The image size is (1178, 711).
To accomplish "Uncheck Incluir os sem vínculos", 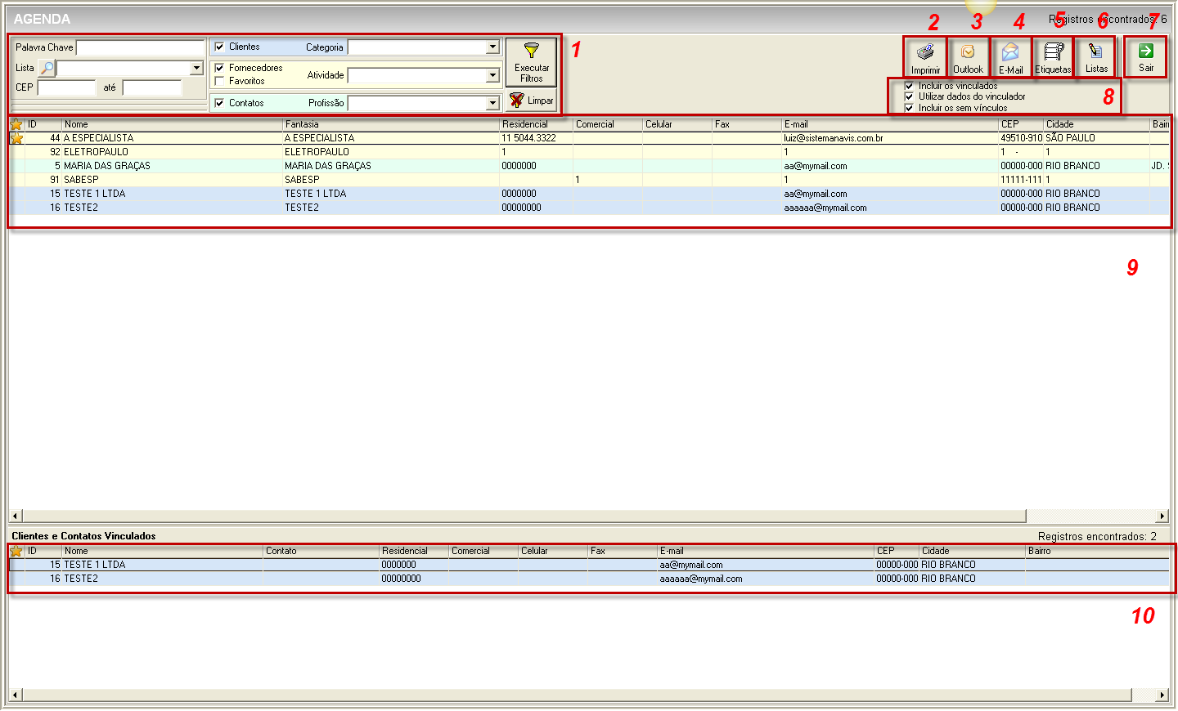I will pyautogui.click(x=909, y=108).
